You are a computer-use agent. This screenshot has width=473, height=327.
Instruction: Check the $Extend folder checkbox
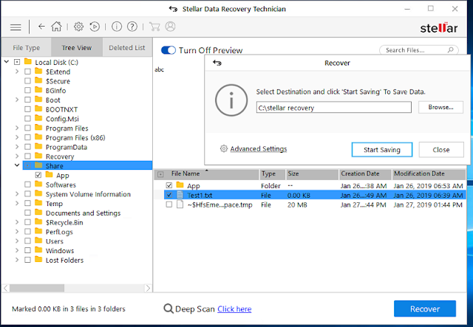[27, 72]
